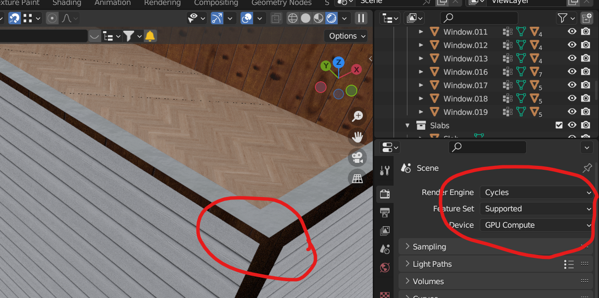599x298 pixels.
Task: Toggle the camera view icon in viewport gizmos
Action: point(357,158)
